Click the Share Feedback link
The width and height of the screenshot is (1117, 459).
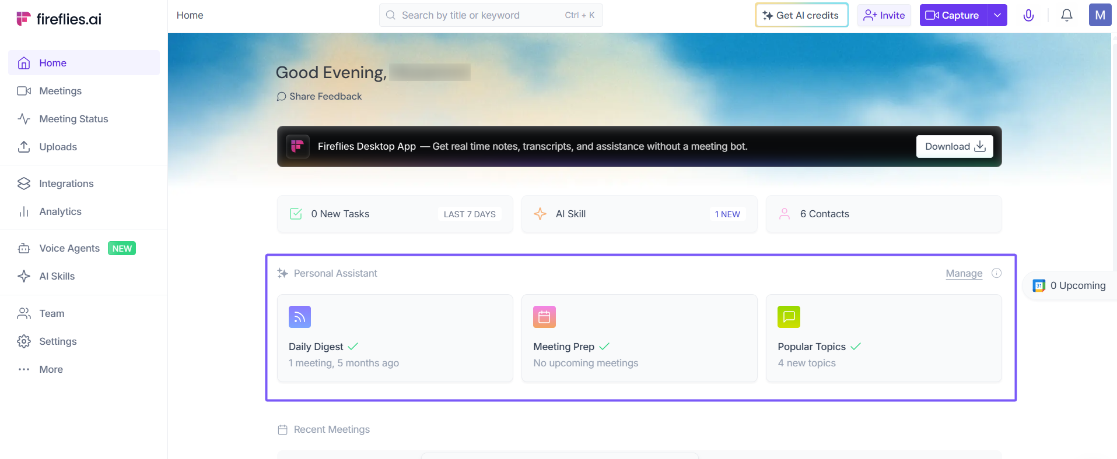coord(319,96)
